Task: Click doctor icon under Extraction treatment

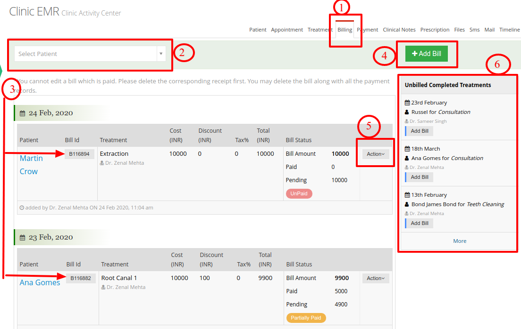Action: click(102, 163)
